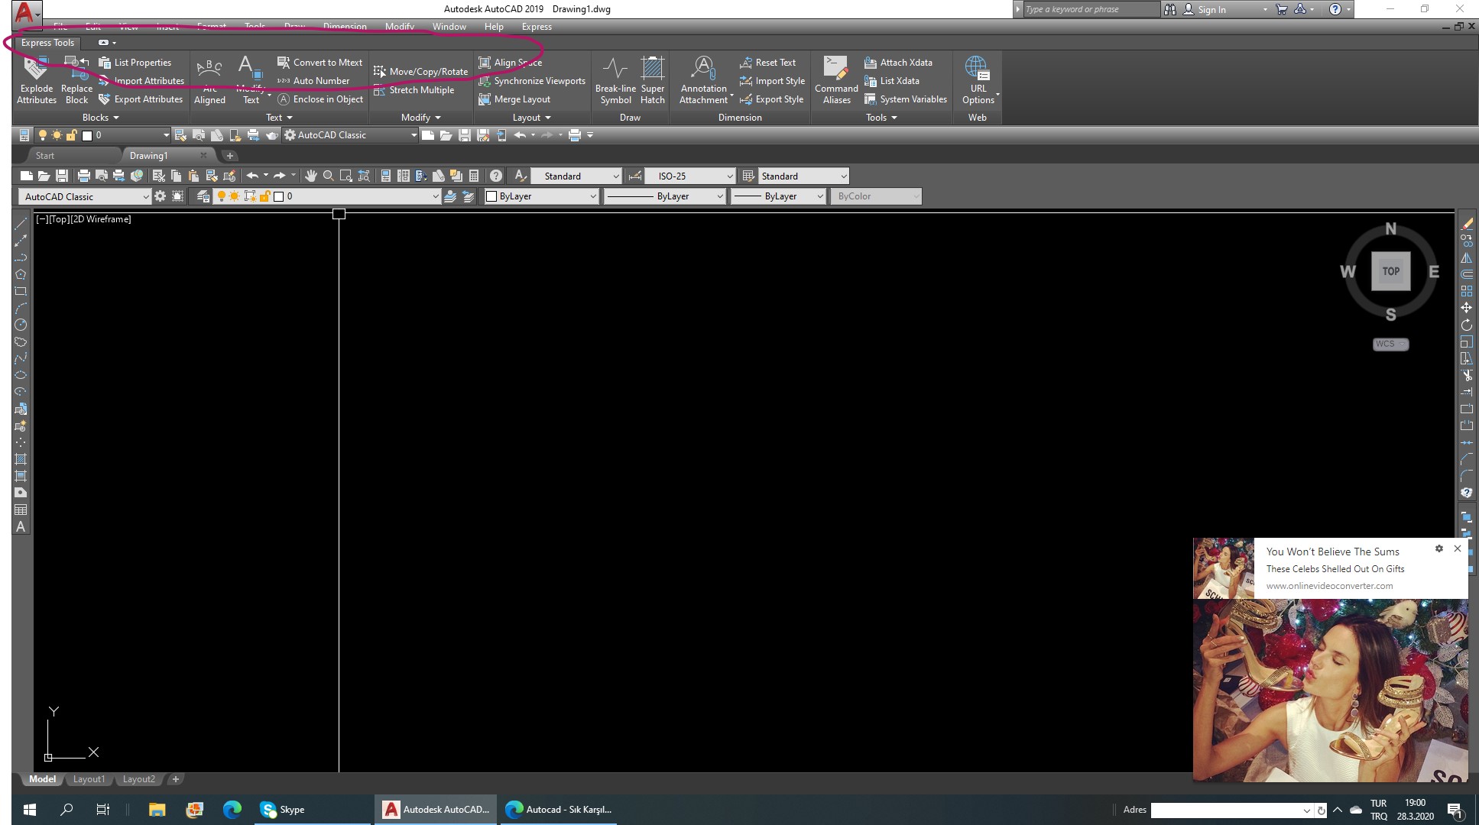
Task: Open the ISO-25 dimension style dropdown
Action: pyautogui.click(x=689, y=176)
